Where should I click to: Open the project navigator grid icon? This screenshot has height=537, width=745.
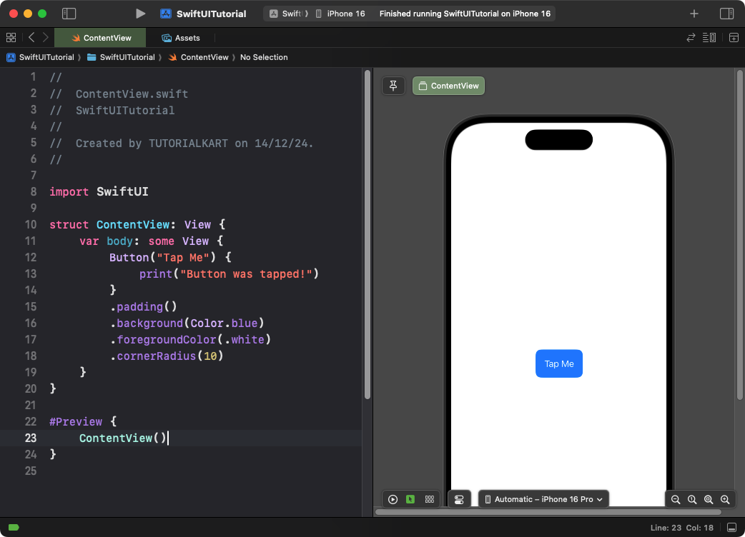pos(11,37)
